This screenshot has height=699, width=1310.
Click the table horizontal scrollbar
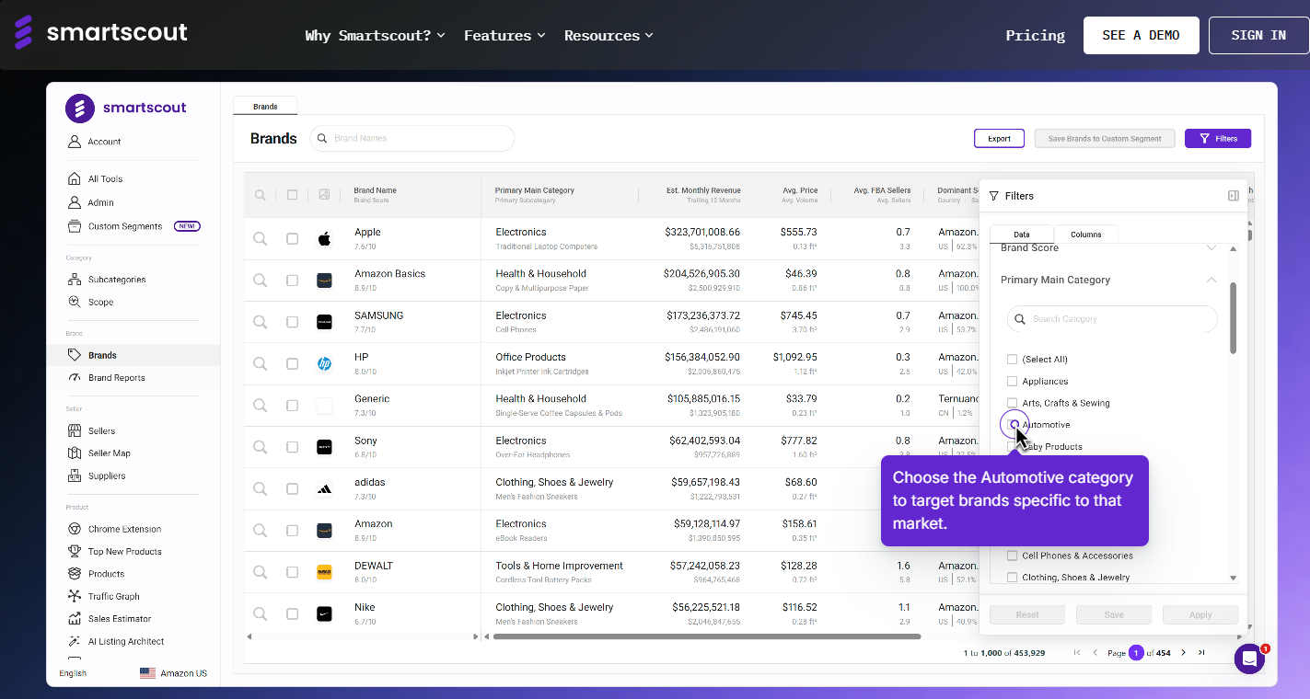pos(707,636)
